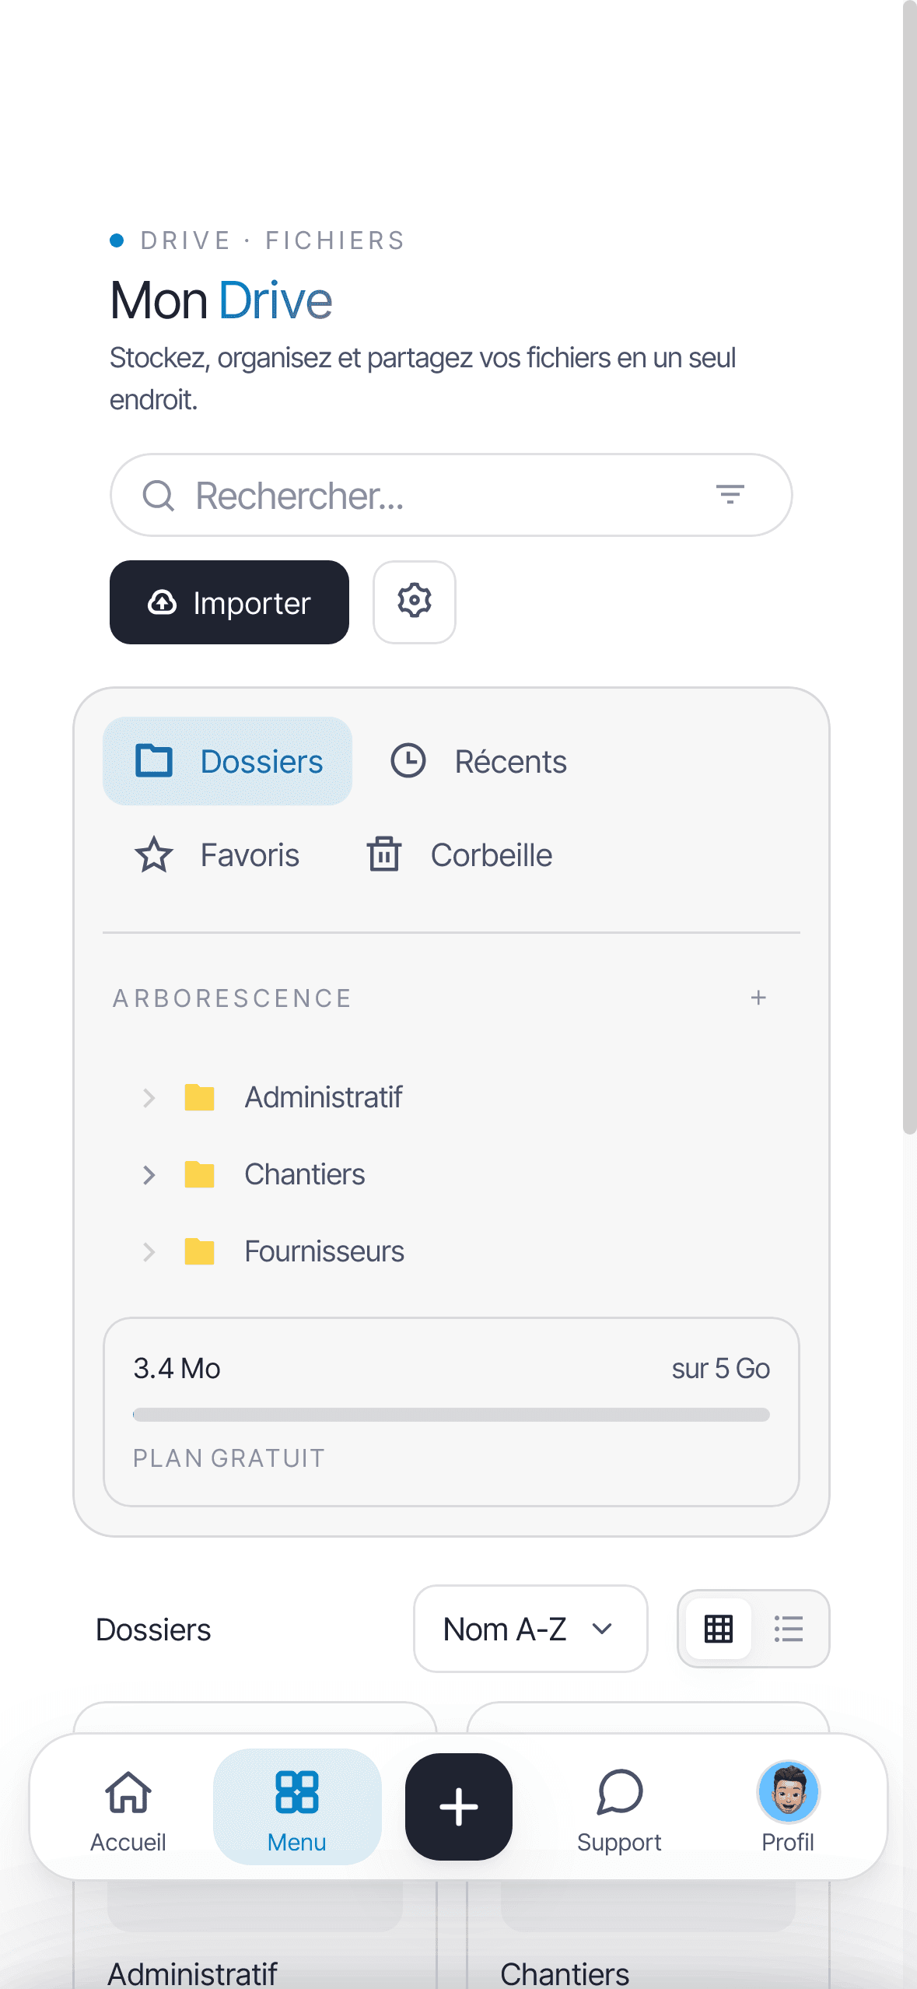Open the Corbeille tab
This screenshot has width=917, height=1989.
coord(460,855)
